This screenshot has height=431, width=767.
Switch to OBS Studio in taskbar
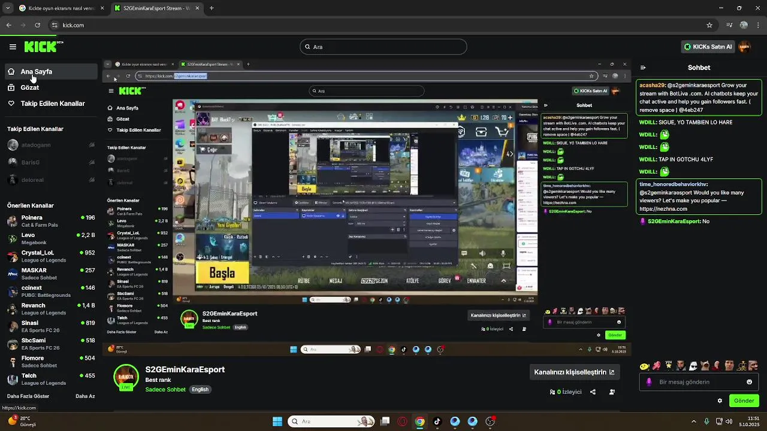490,421
